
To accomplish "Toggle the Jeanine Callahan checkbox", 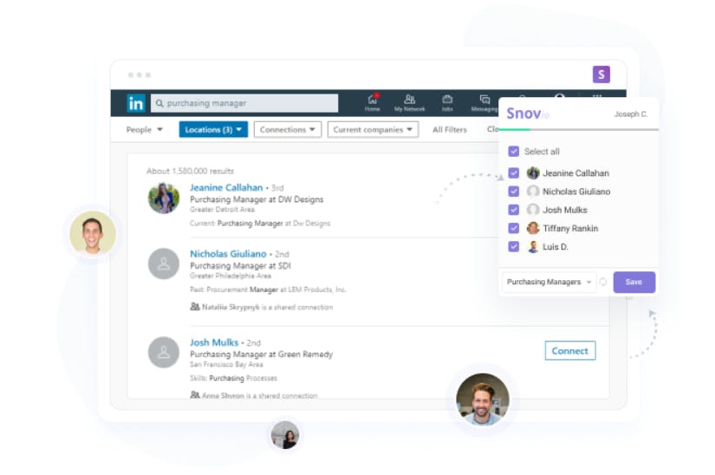I will [x=513, y=173].
